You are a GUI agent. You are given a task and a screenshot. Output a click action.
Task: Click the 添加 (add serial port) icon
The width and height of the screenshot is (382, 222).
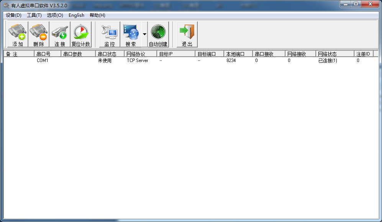click(18, 34)
